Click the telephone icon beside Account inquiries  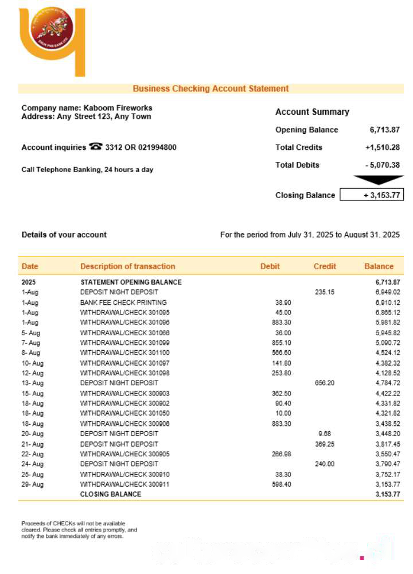click(x=95, y=147)
